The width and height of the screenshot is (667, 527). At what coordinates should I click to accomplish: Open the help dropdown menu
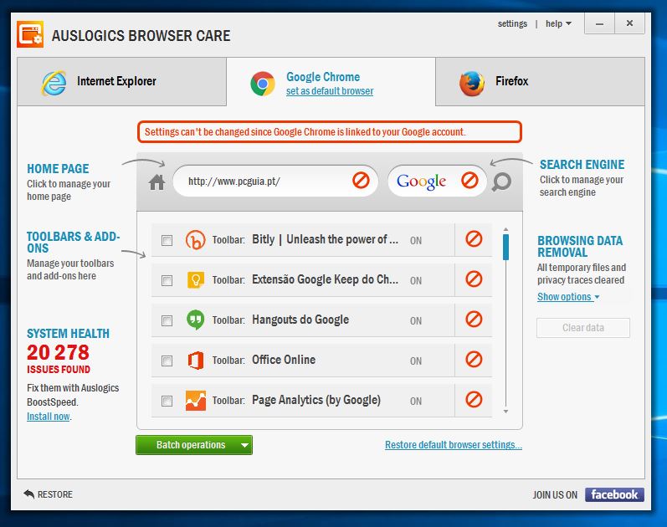[558, 23]
